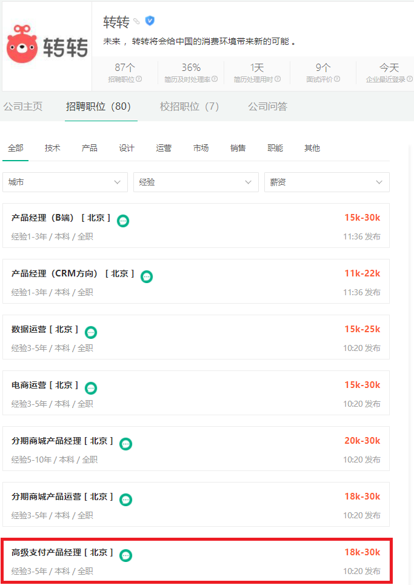414x585 pixels.
Task: Click the chat icon beside 分期商城产品经理
Action: [125, 444]
